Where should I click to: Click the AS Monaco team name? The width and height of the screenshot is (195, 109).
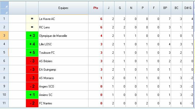coord(46,78)
